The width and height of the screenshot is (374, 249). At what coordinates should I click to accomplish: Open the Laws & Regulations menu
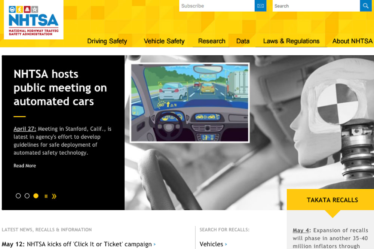pyautogui.click(x=291, y=41)
